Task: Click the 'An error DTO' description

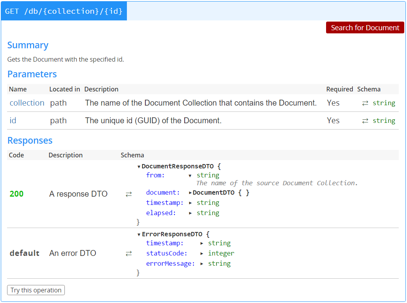Action: pyautogui.click(x=73, y=253)
